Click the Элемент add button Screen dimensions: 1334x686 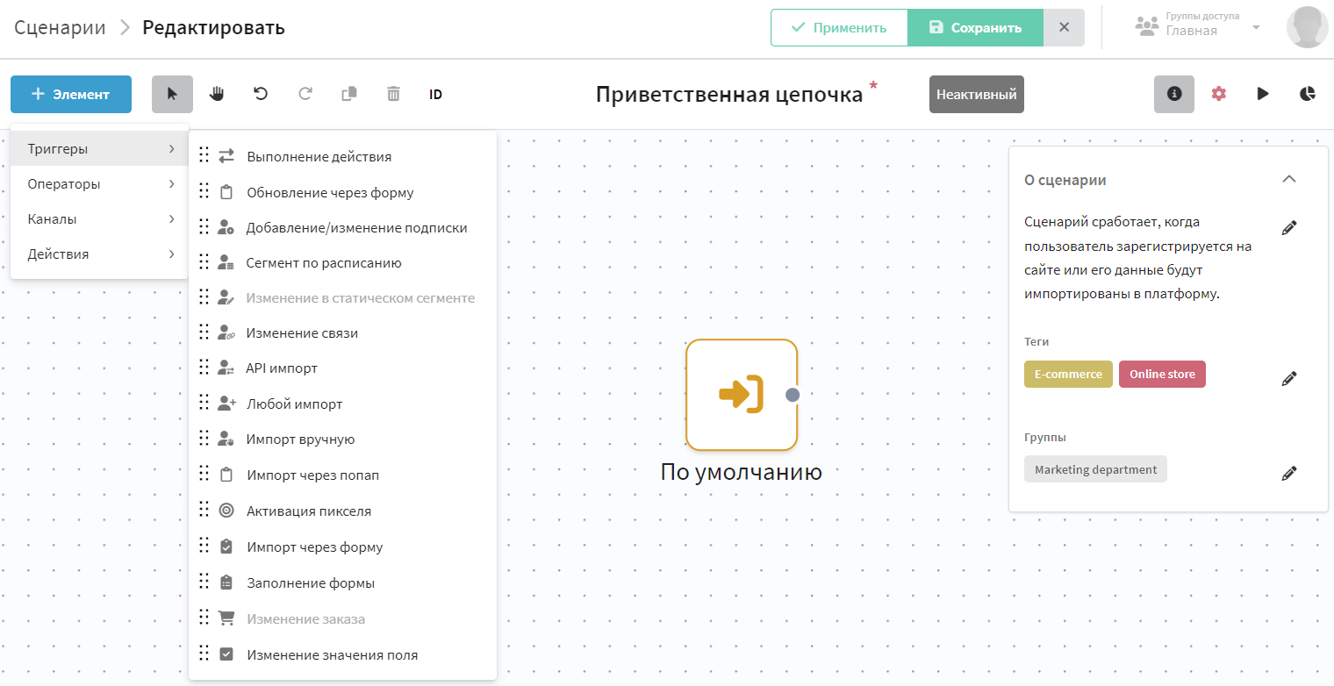coord(71,94)
